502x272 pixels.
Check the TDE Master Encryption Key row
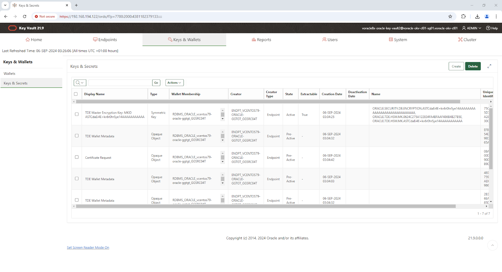point(77,114)
